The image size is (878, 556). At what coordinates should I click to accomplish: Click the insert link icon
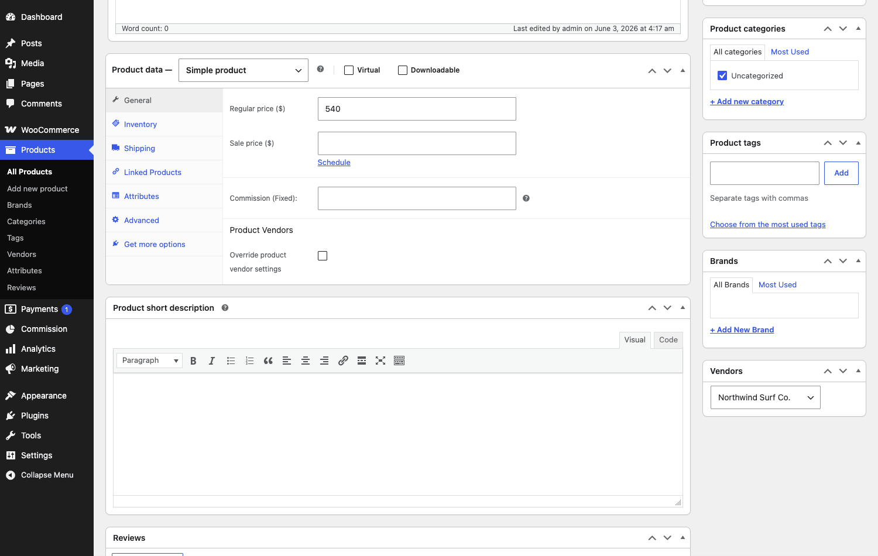pos(343,361)
